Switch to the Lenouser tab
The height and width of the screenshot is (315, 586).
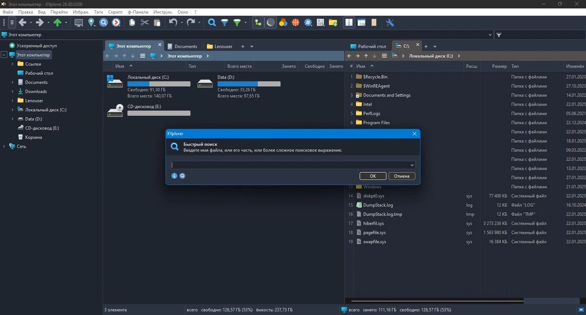[220, 46]
